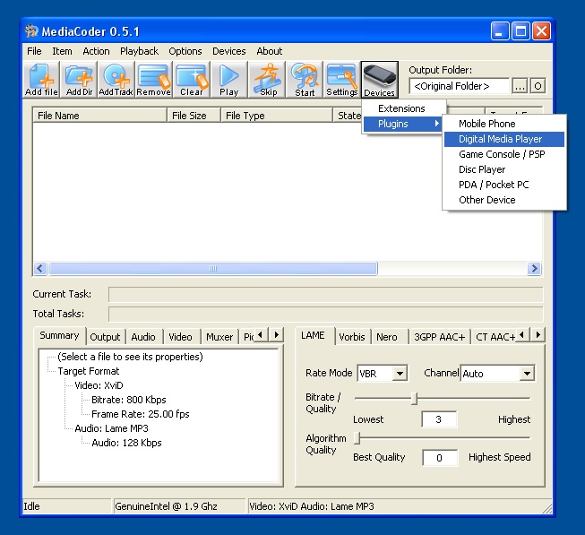Switch to the CT AAC+ tab

[494, 337]
